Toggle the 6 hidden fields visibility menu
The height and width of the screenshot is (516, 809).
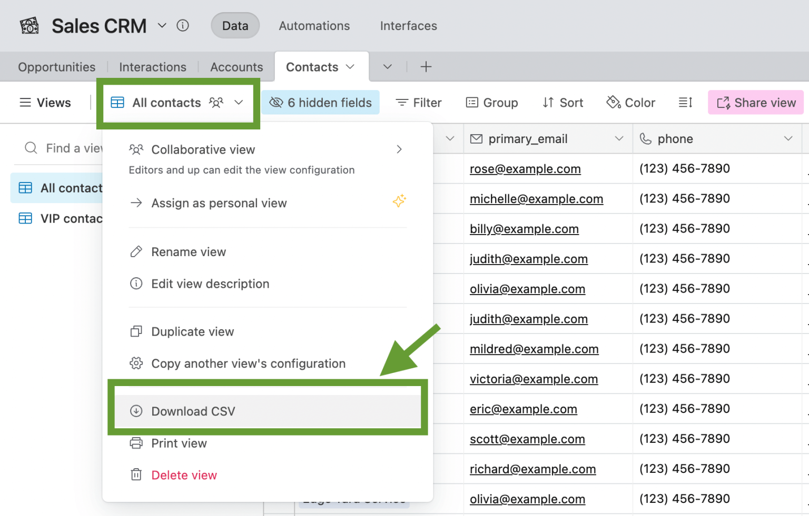coord(321,103)
